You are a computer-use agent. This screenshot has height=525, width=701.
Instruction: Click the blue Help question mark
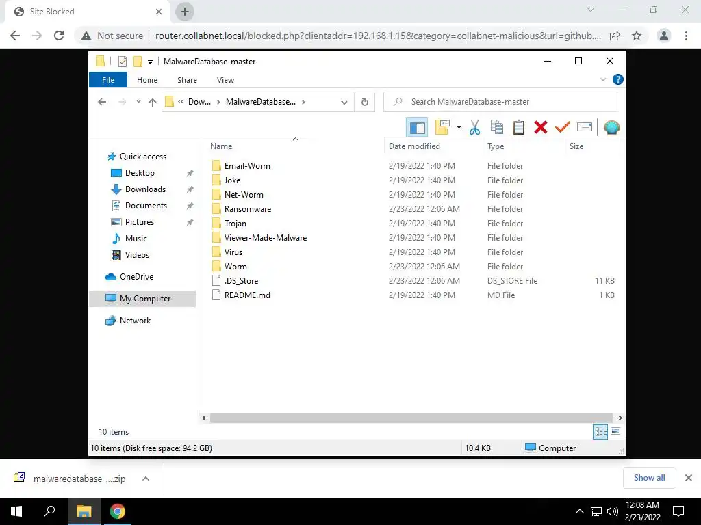(618, 79)
